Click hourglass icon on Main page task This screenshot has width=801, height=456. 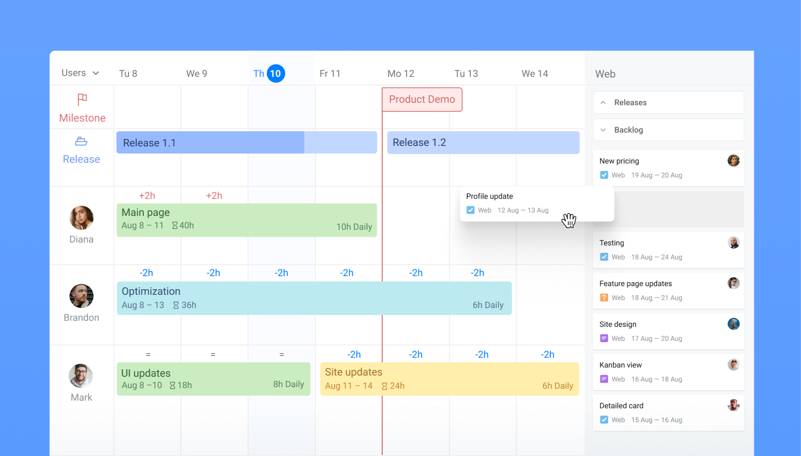tap(175, 225)
